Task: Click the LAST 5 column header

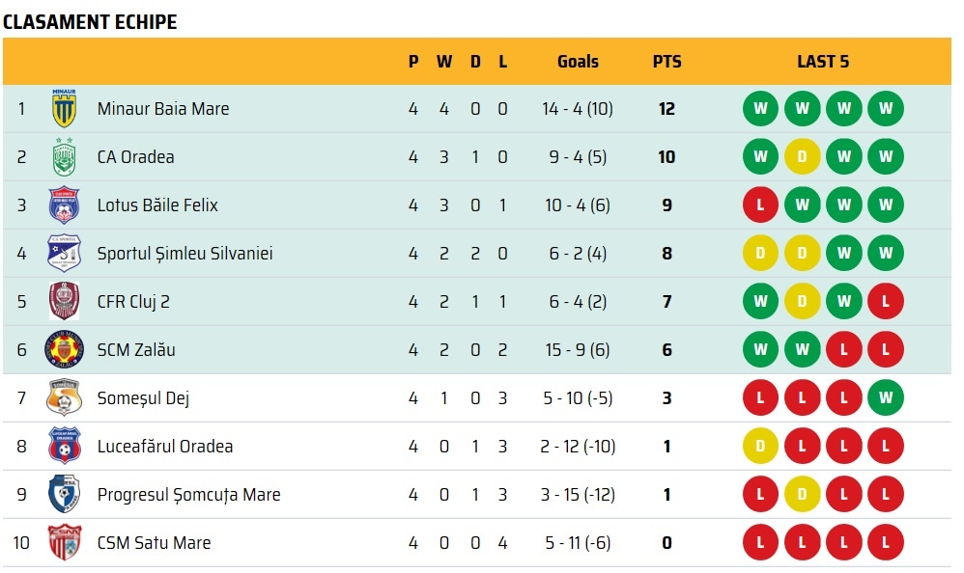Action: 823,62
